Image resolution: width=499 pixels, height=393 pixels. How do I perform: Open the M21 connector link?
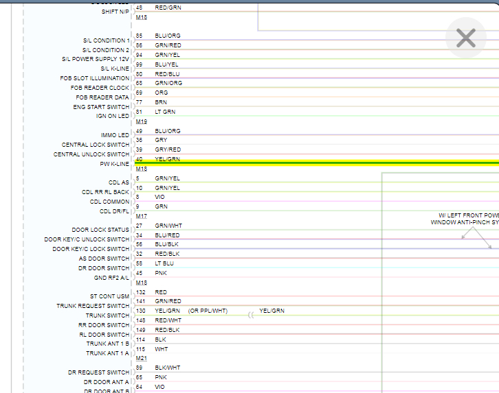pyautogui.click(x=142, y=358)
